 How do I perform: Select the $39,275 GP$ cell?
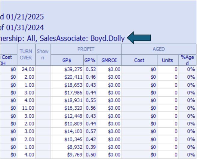coord(67,69)
